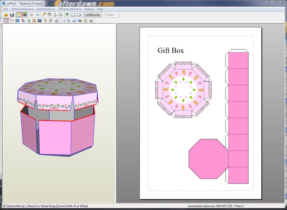Click the dotted rectangle selection icon
Image resolution: width=287 pixels, height=210 pixels.
tap(63, 21)
